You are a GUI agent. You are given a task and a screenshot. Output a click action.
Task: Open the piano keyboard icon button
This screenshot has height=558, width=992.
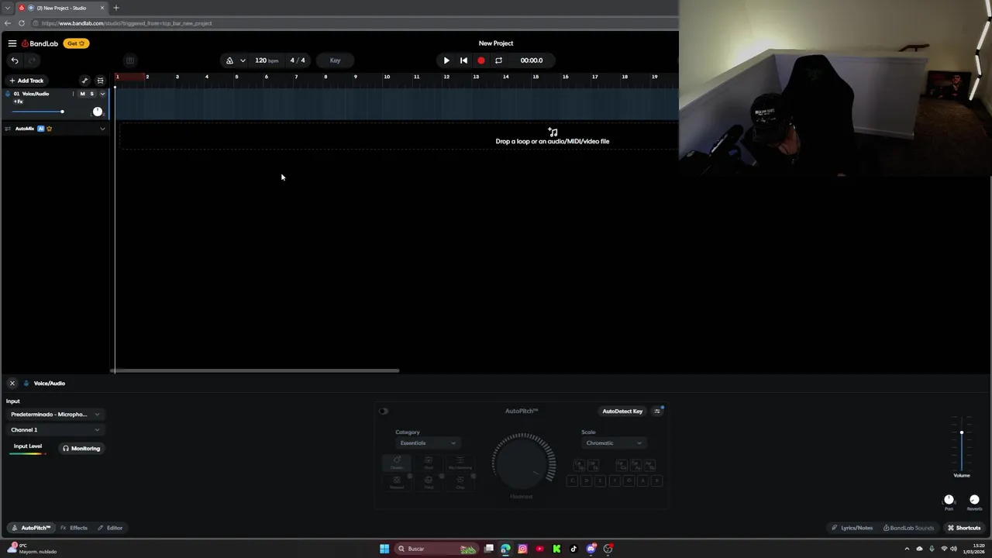coord(130,60)
